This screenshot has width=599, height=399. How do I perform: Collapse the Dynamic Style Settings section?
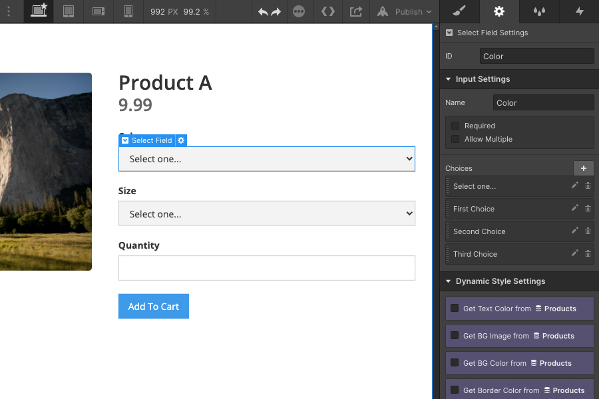pos(449,281)
